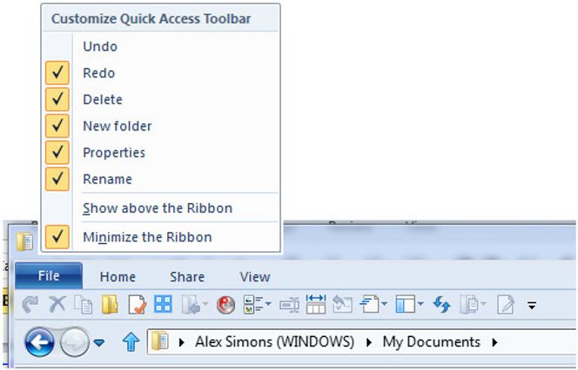Click the undo-arrow window icon beside Size columns
The width and height of the screenshot is (578, 370).
(342, 304)
